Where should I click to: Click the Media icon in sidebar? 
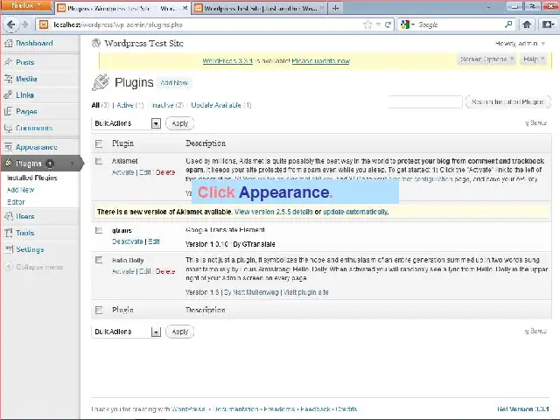(x=9, y=79)
